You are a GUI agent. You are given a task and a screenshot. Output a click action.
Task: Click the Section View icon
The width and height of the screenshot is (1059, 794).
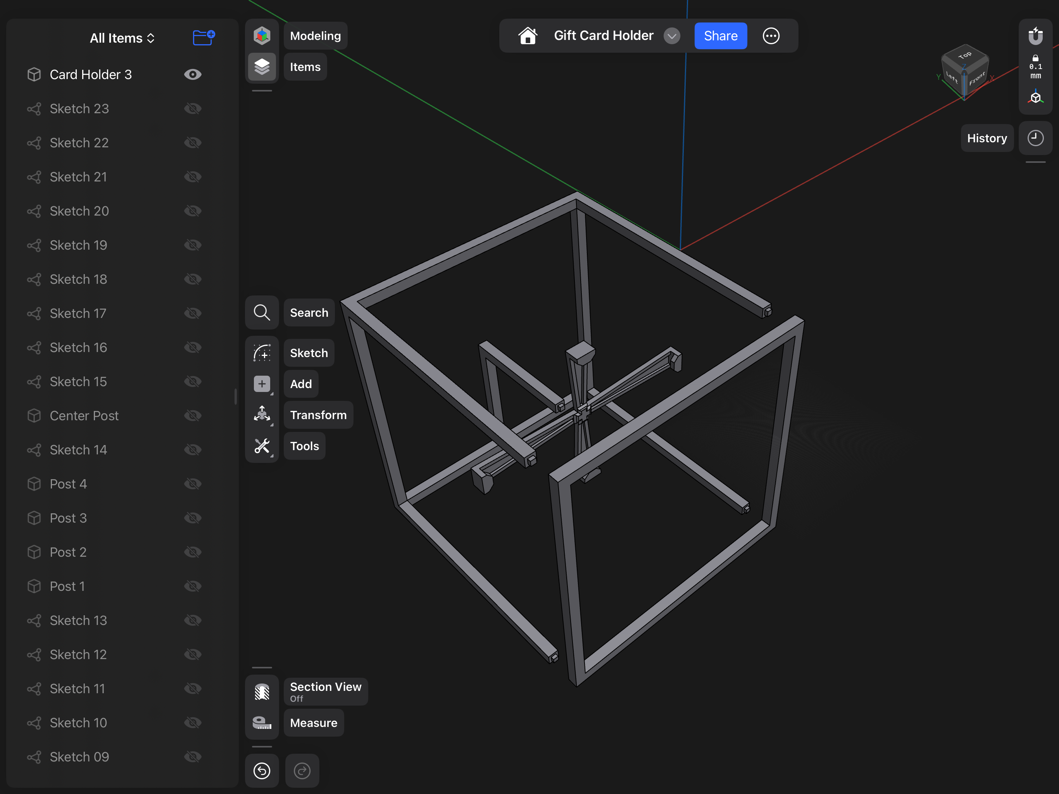point(262,692)
